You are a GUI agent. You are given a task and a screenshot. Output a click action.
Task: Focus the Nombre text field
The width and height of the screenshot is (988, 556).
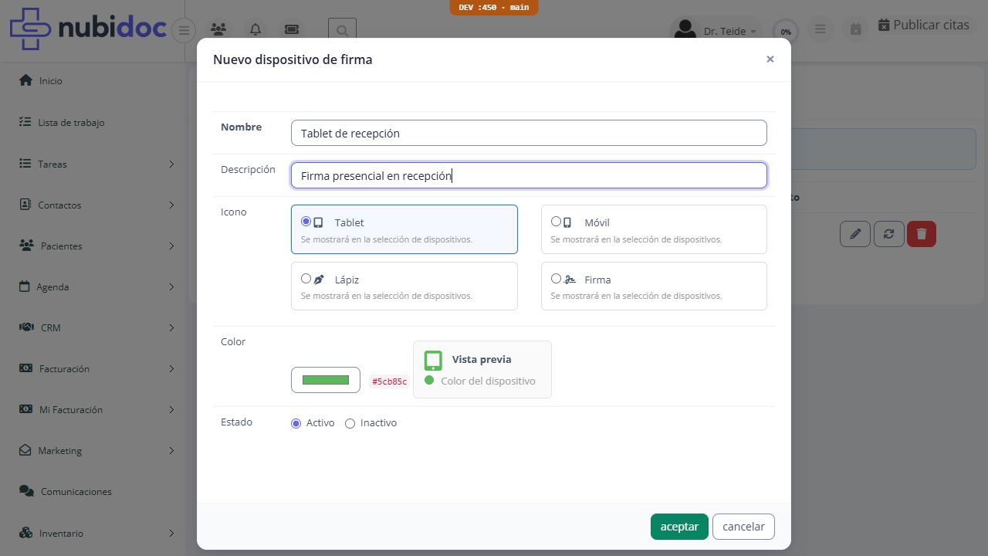529,133
